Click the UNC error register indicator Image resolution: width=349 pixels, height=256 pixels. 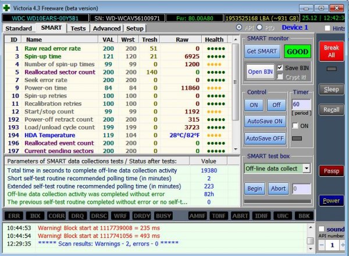pyautogui.click(x=283, y=216)
